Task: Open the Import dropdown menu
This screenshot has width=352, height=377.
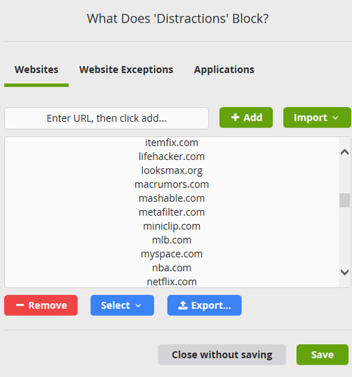Action: pos(317,118)
